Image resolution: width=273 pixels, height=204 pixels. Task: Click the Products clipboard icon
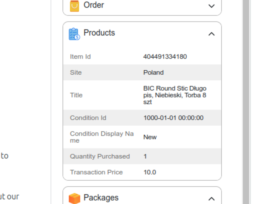[74, 34]
